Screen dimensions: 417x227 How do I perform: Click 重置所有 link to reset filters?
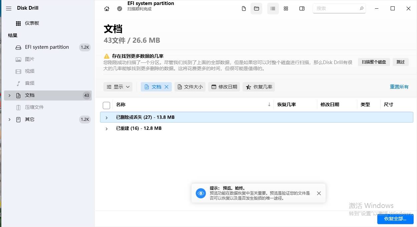(399, 87)
